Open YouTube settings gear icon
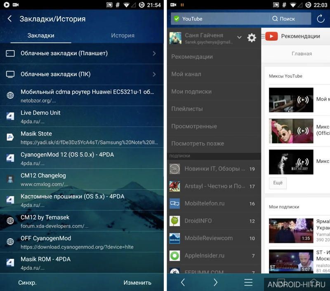330x291 pixels. (x=252, y=38)
